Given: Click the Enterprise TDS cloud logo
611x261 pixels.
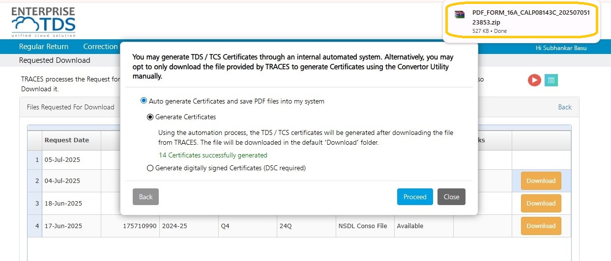Looking at the screenshot, I should pyautogui.click(x=43, y=22).
